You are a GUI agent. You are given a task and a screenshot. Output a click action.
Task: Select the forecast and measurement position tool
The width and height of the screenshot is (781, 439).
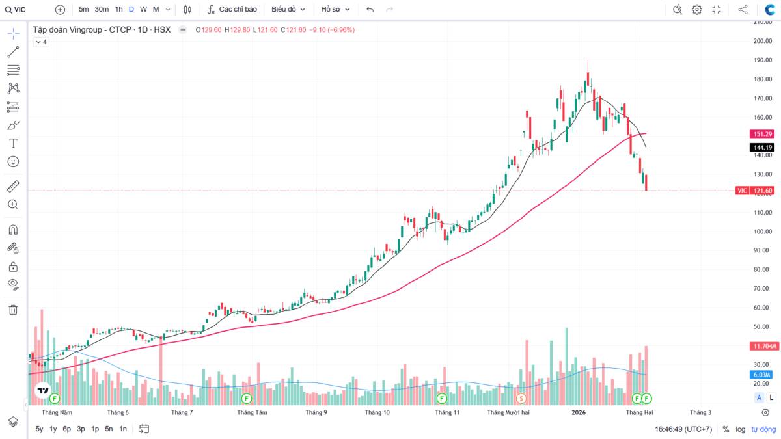13,107
